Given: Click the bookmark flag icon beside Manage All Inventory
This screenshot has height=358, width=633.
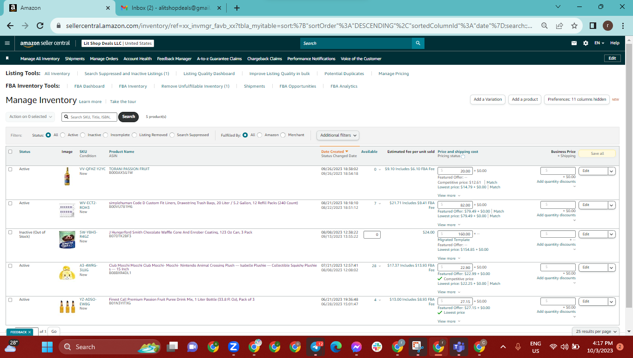Looking at the screenshot, I should coord(7,59).
